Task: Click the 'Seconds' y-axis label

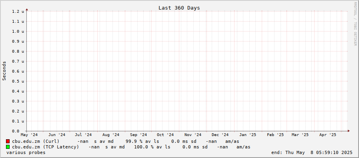Action: tap(4, 71)
